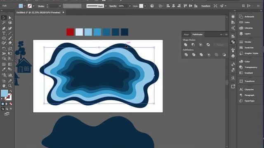Image resolution: width=264 pixels, height=148 pixels.
Task: Select the Selection tool
Action: pyautogui.click(x=4, y=18)
